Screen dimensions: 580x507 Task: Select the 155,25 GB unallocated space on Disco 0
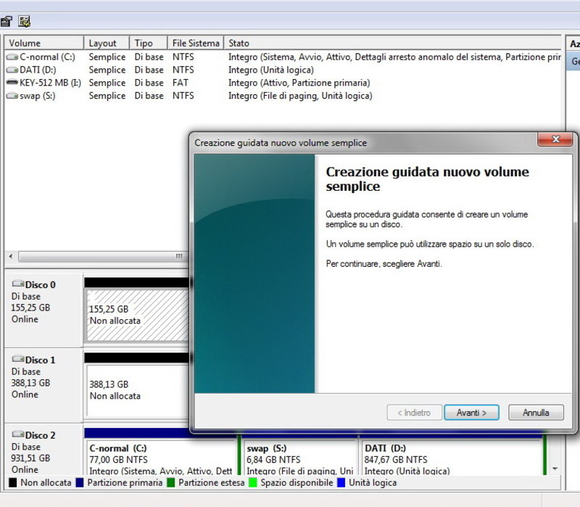138,316
